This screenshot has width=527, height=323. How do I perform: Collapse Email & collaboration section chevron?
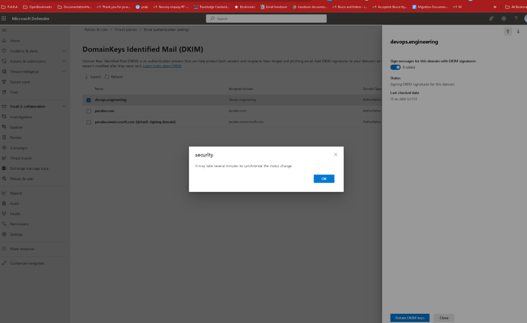64,106
